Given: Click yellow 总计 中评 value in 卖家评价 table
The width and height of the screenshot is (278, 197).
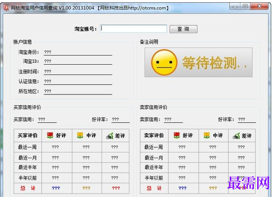Looking at the screenshot, I should [x=213, y=188].
